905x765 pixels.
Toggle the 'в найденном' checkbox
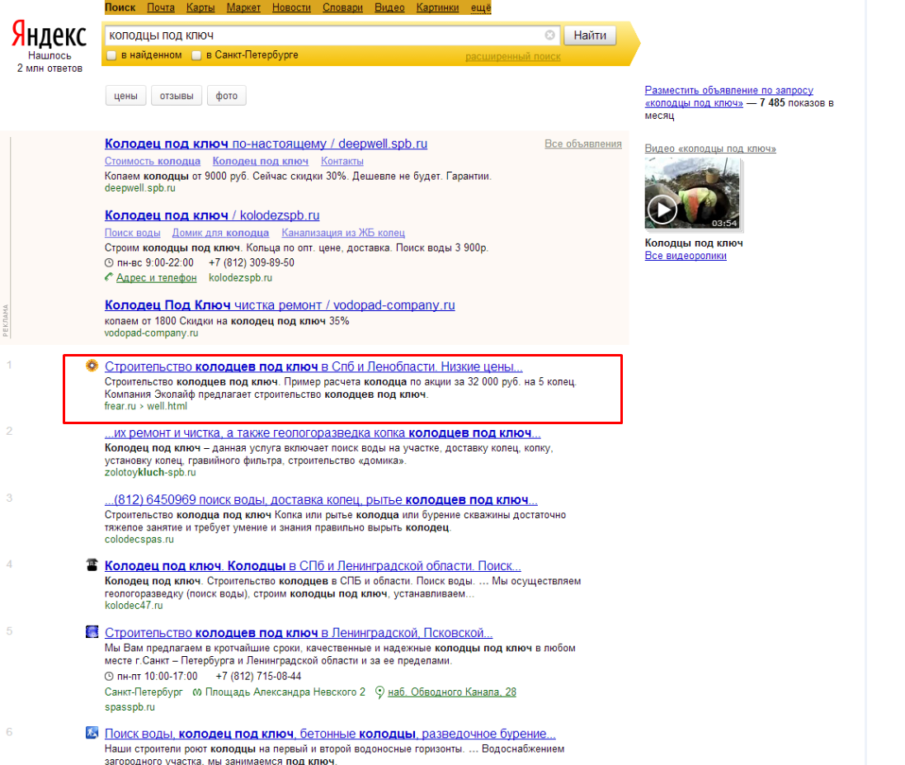click(112, 55)
